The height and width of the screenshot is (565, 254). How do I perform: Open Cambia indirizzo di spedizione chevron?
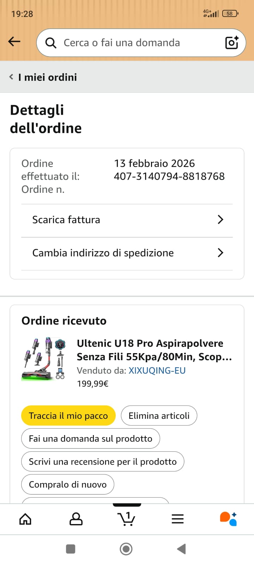(220, 253)
